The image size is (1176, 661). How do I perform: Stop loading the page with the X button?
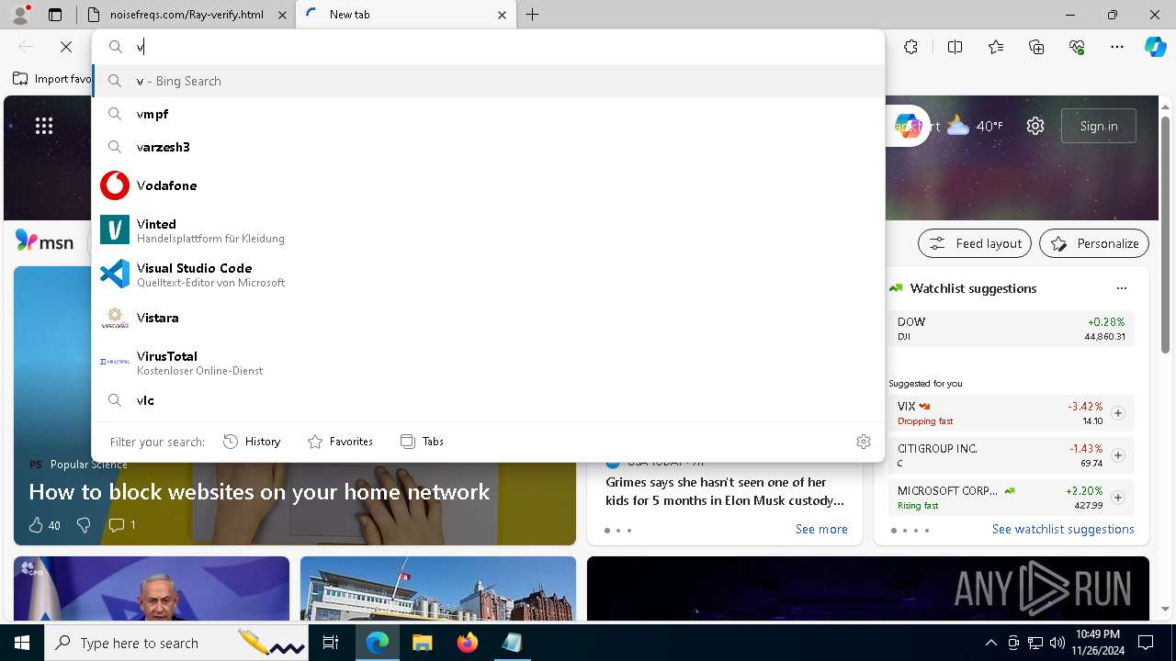(x=66, y=47)
